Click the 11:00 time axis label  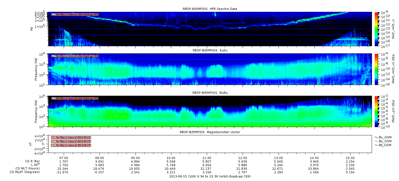click(x=207, y=158)
